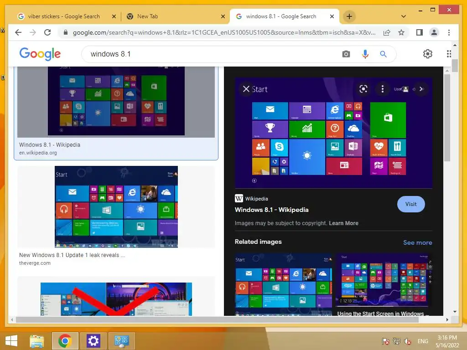Open network tray icon
This screenshot has height=350, width=467.
click(x=397, y=341)
